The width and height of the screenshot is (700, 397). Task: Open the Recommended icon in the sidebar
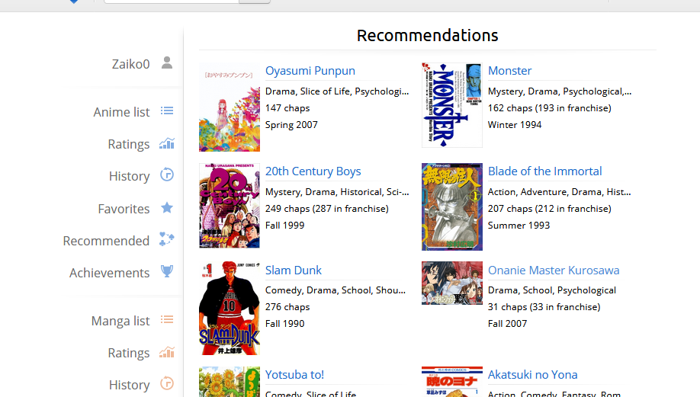click(167, 239)
